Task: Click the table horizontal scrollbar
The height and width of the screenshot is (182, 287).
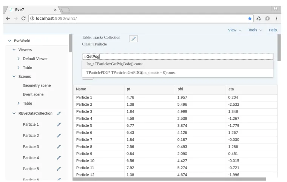Action: coord(170,179)
